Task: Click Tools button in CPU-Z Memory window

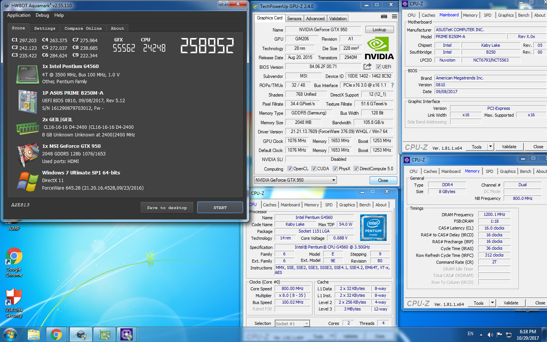Action: click(x=479, y=303)
